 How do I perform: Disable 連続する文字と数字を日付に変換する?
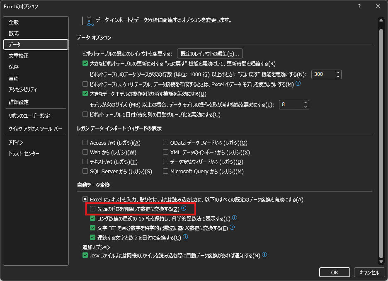tap(93, 237)
